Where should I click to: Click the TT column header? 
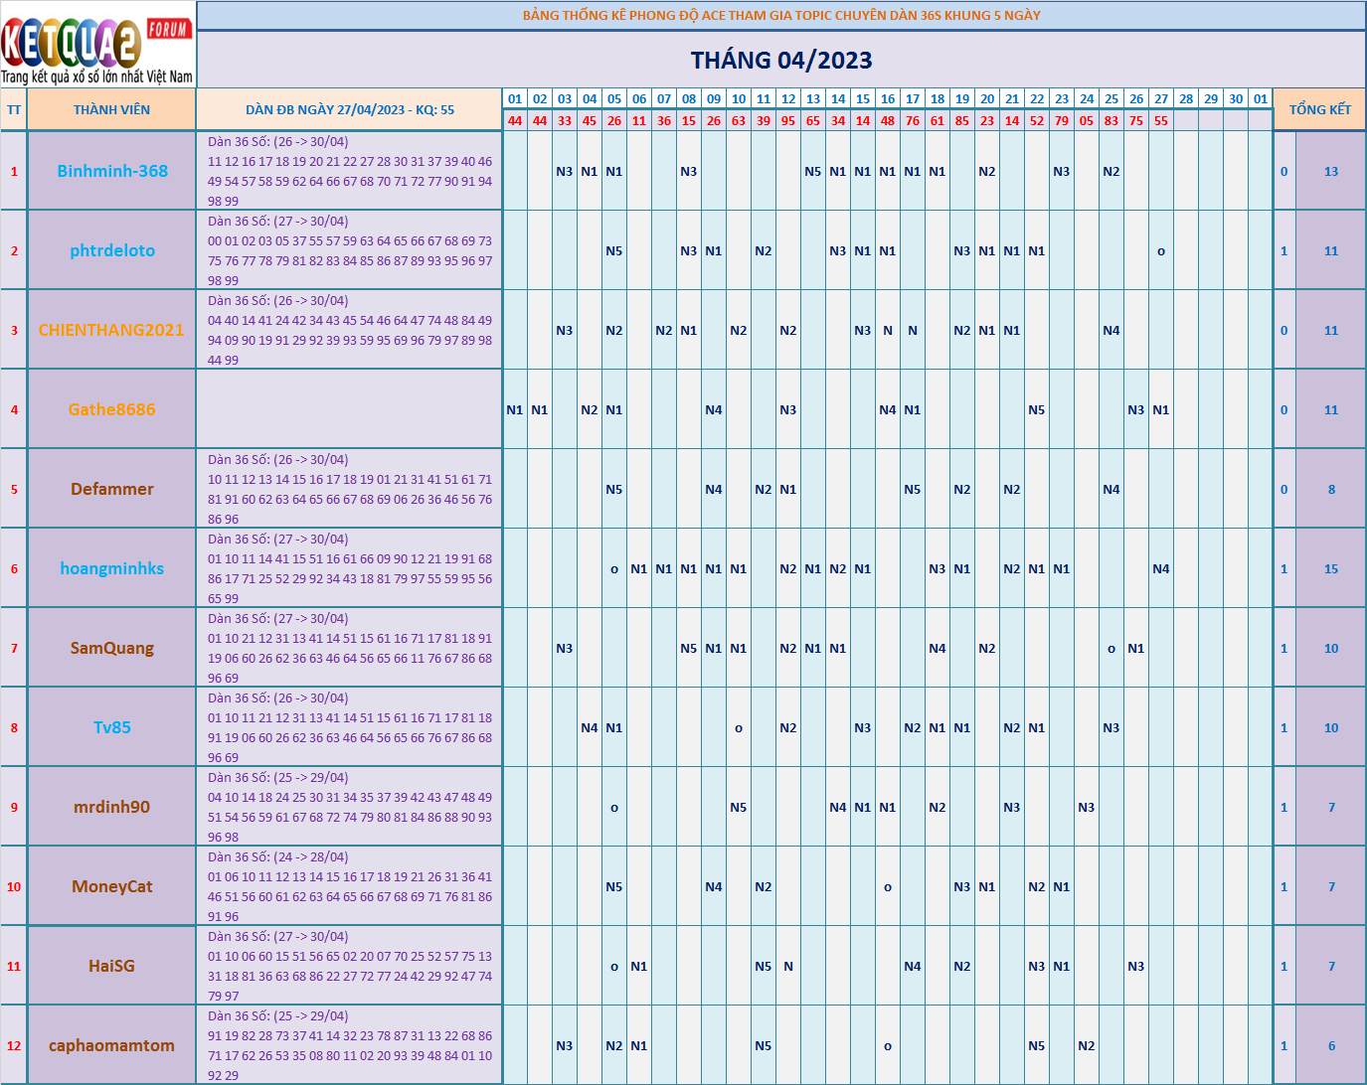14,110
